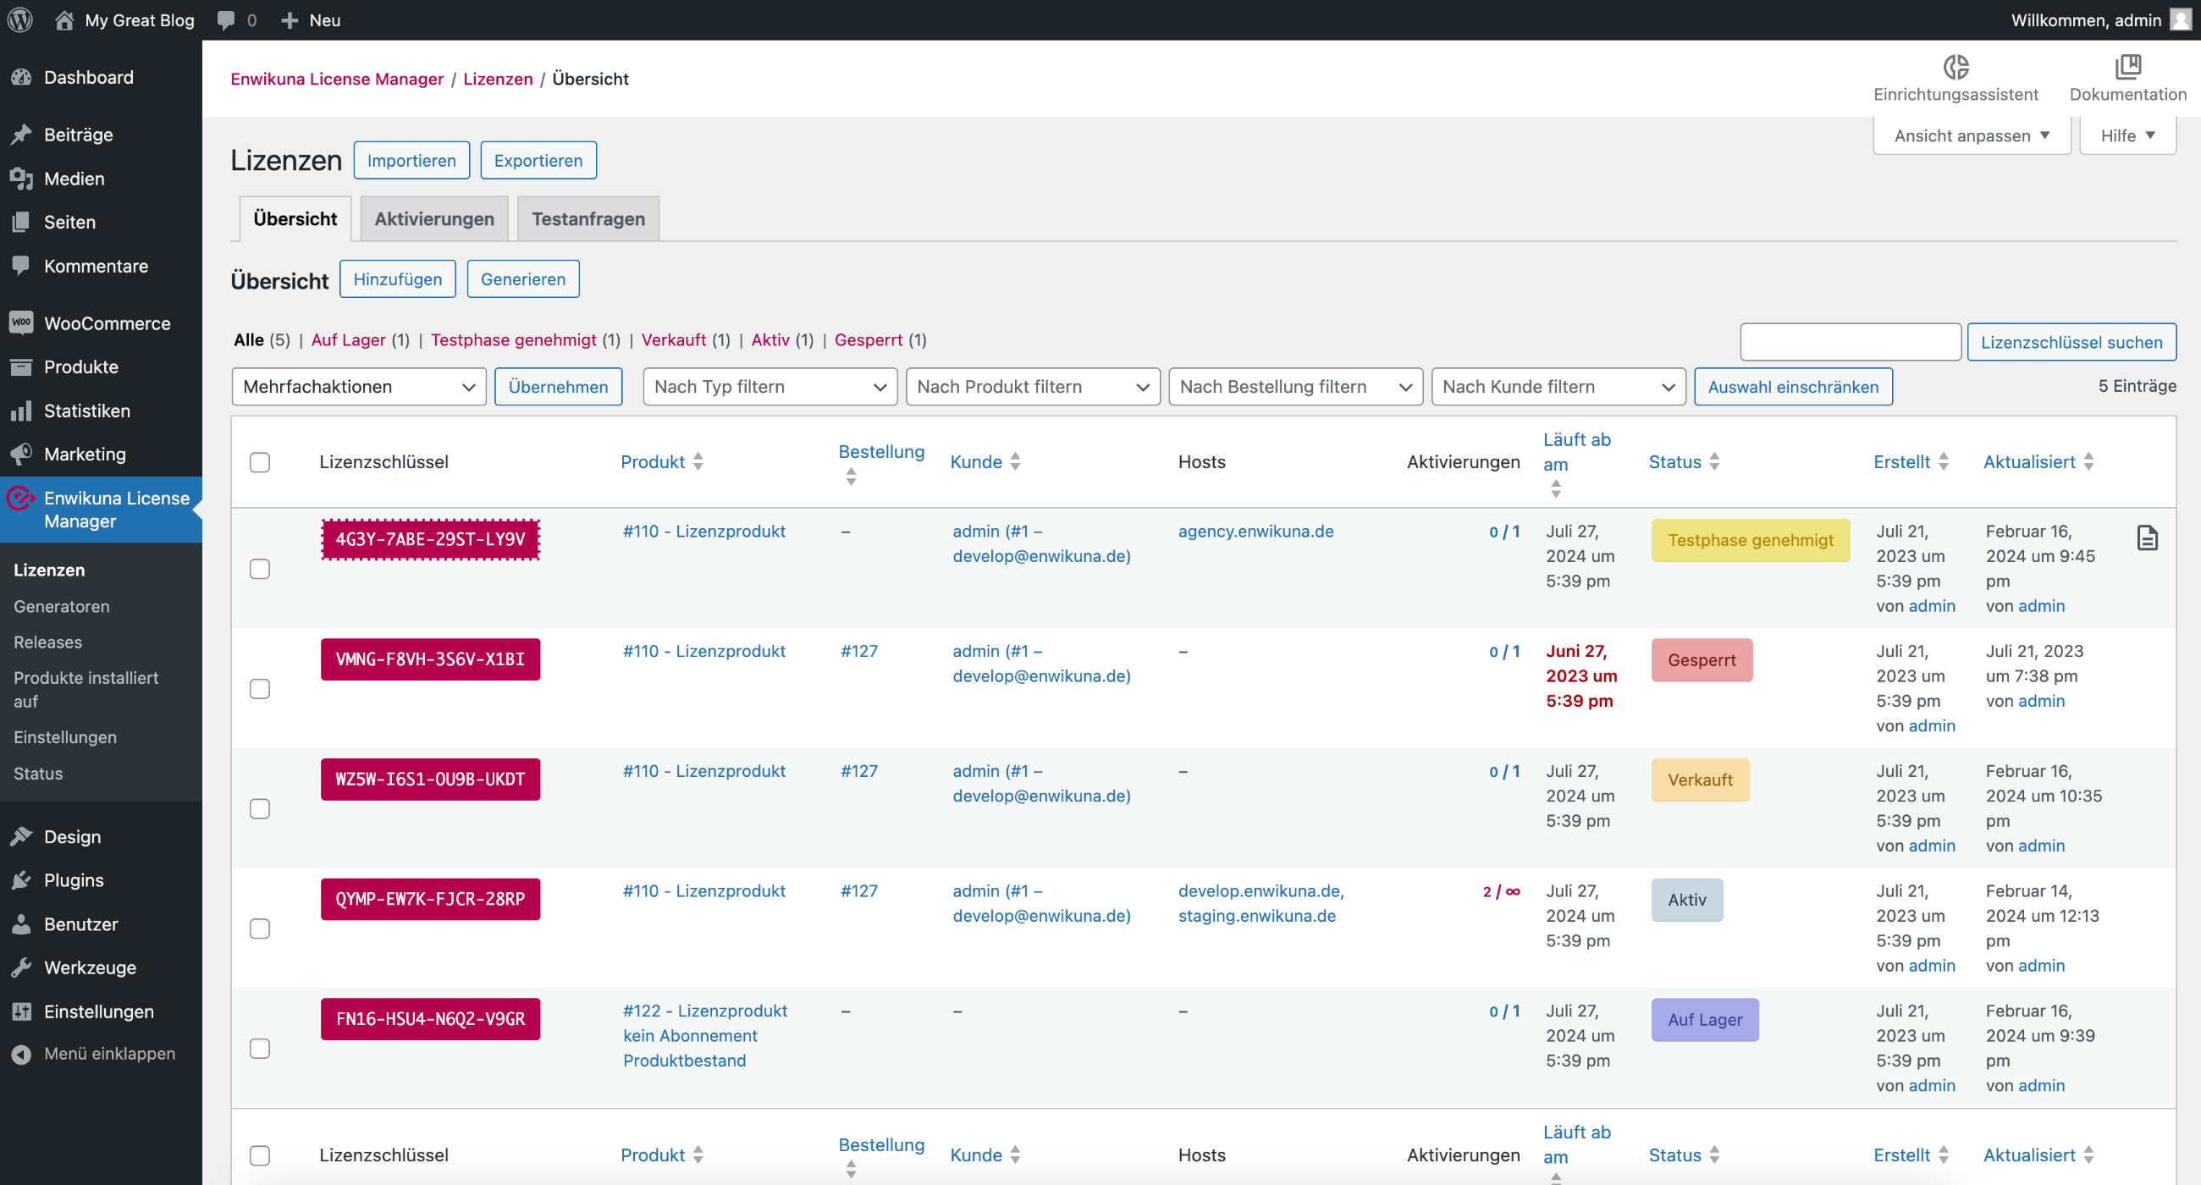Open the Mehrfachaktionen dropdown
This screenshot has width=2201, height=1185.
click(x=359, y=387)
